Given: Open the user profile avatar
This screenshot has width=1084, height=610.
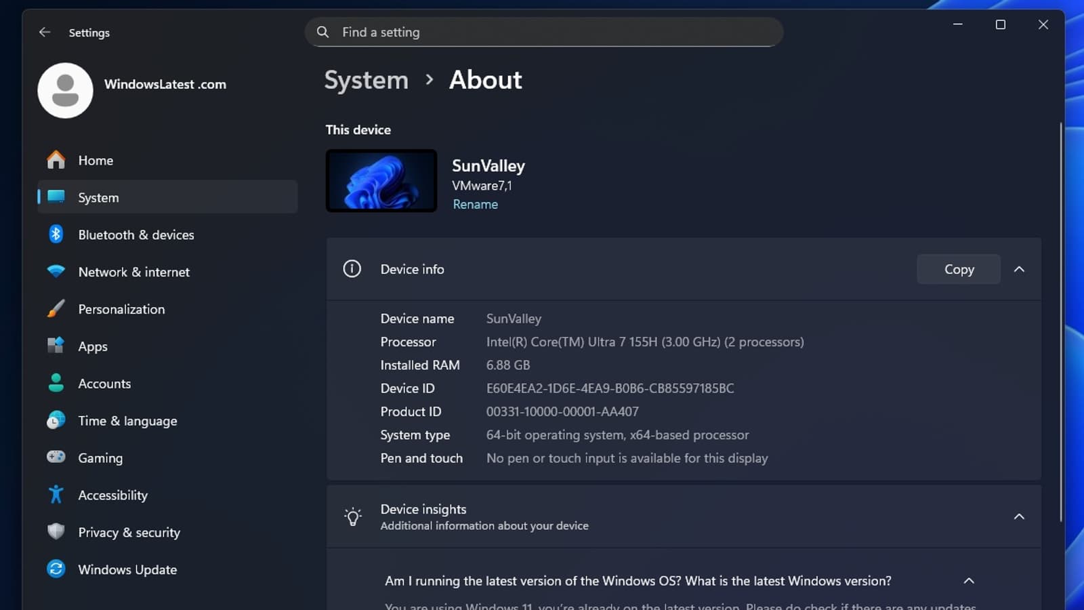Looking at the screenshot, I should (65, 91).
